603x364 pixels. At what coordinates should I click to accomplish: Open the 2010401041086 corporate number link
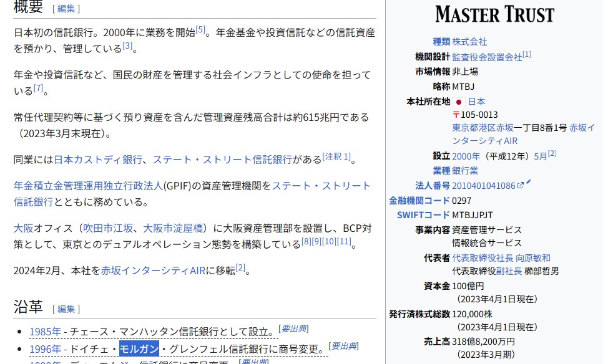[483, 186]
